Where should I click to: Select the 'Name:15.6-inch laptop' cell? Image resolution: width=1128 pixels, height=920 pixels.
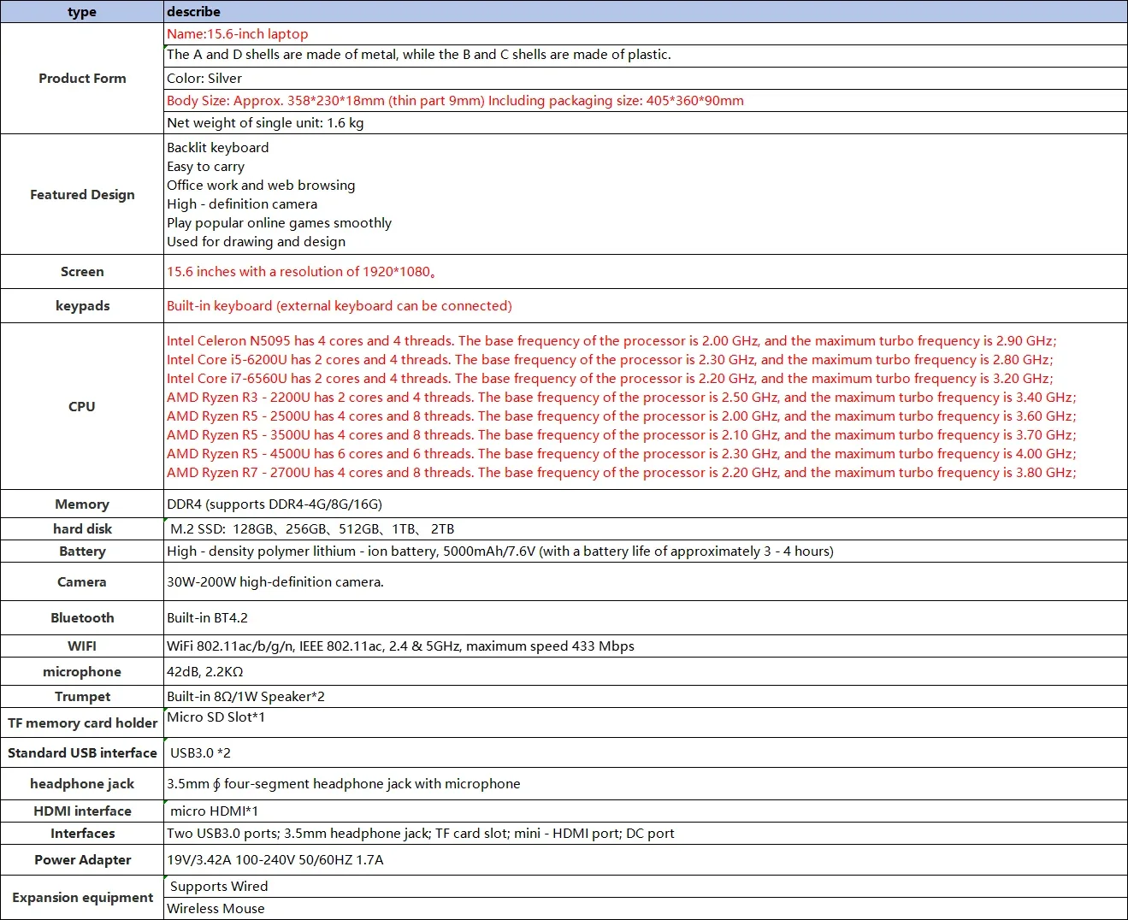[x=646, y=33]
